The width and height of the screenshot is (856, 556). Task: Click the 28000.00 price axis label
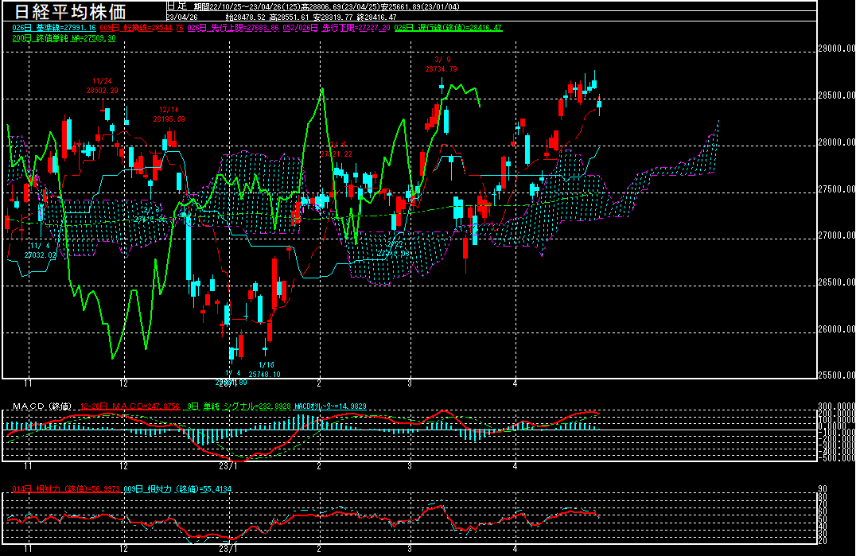[x=837, y=142]
